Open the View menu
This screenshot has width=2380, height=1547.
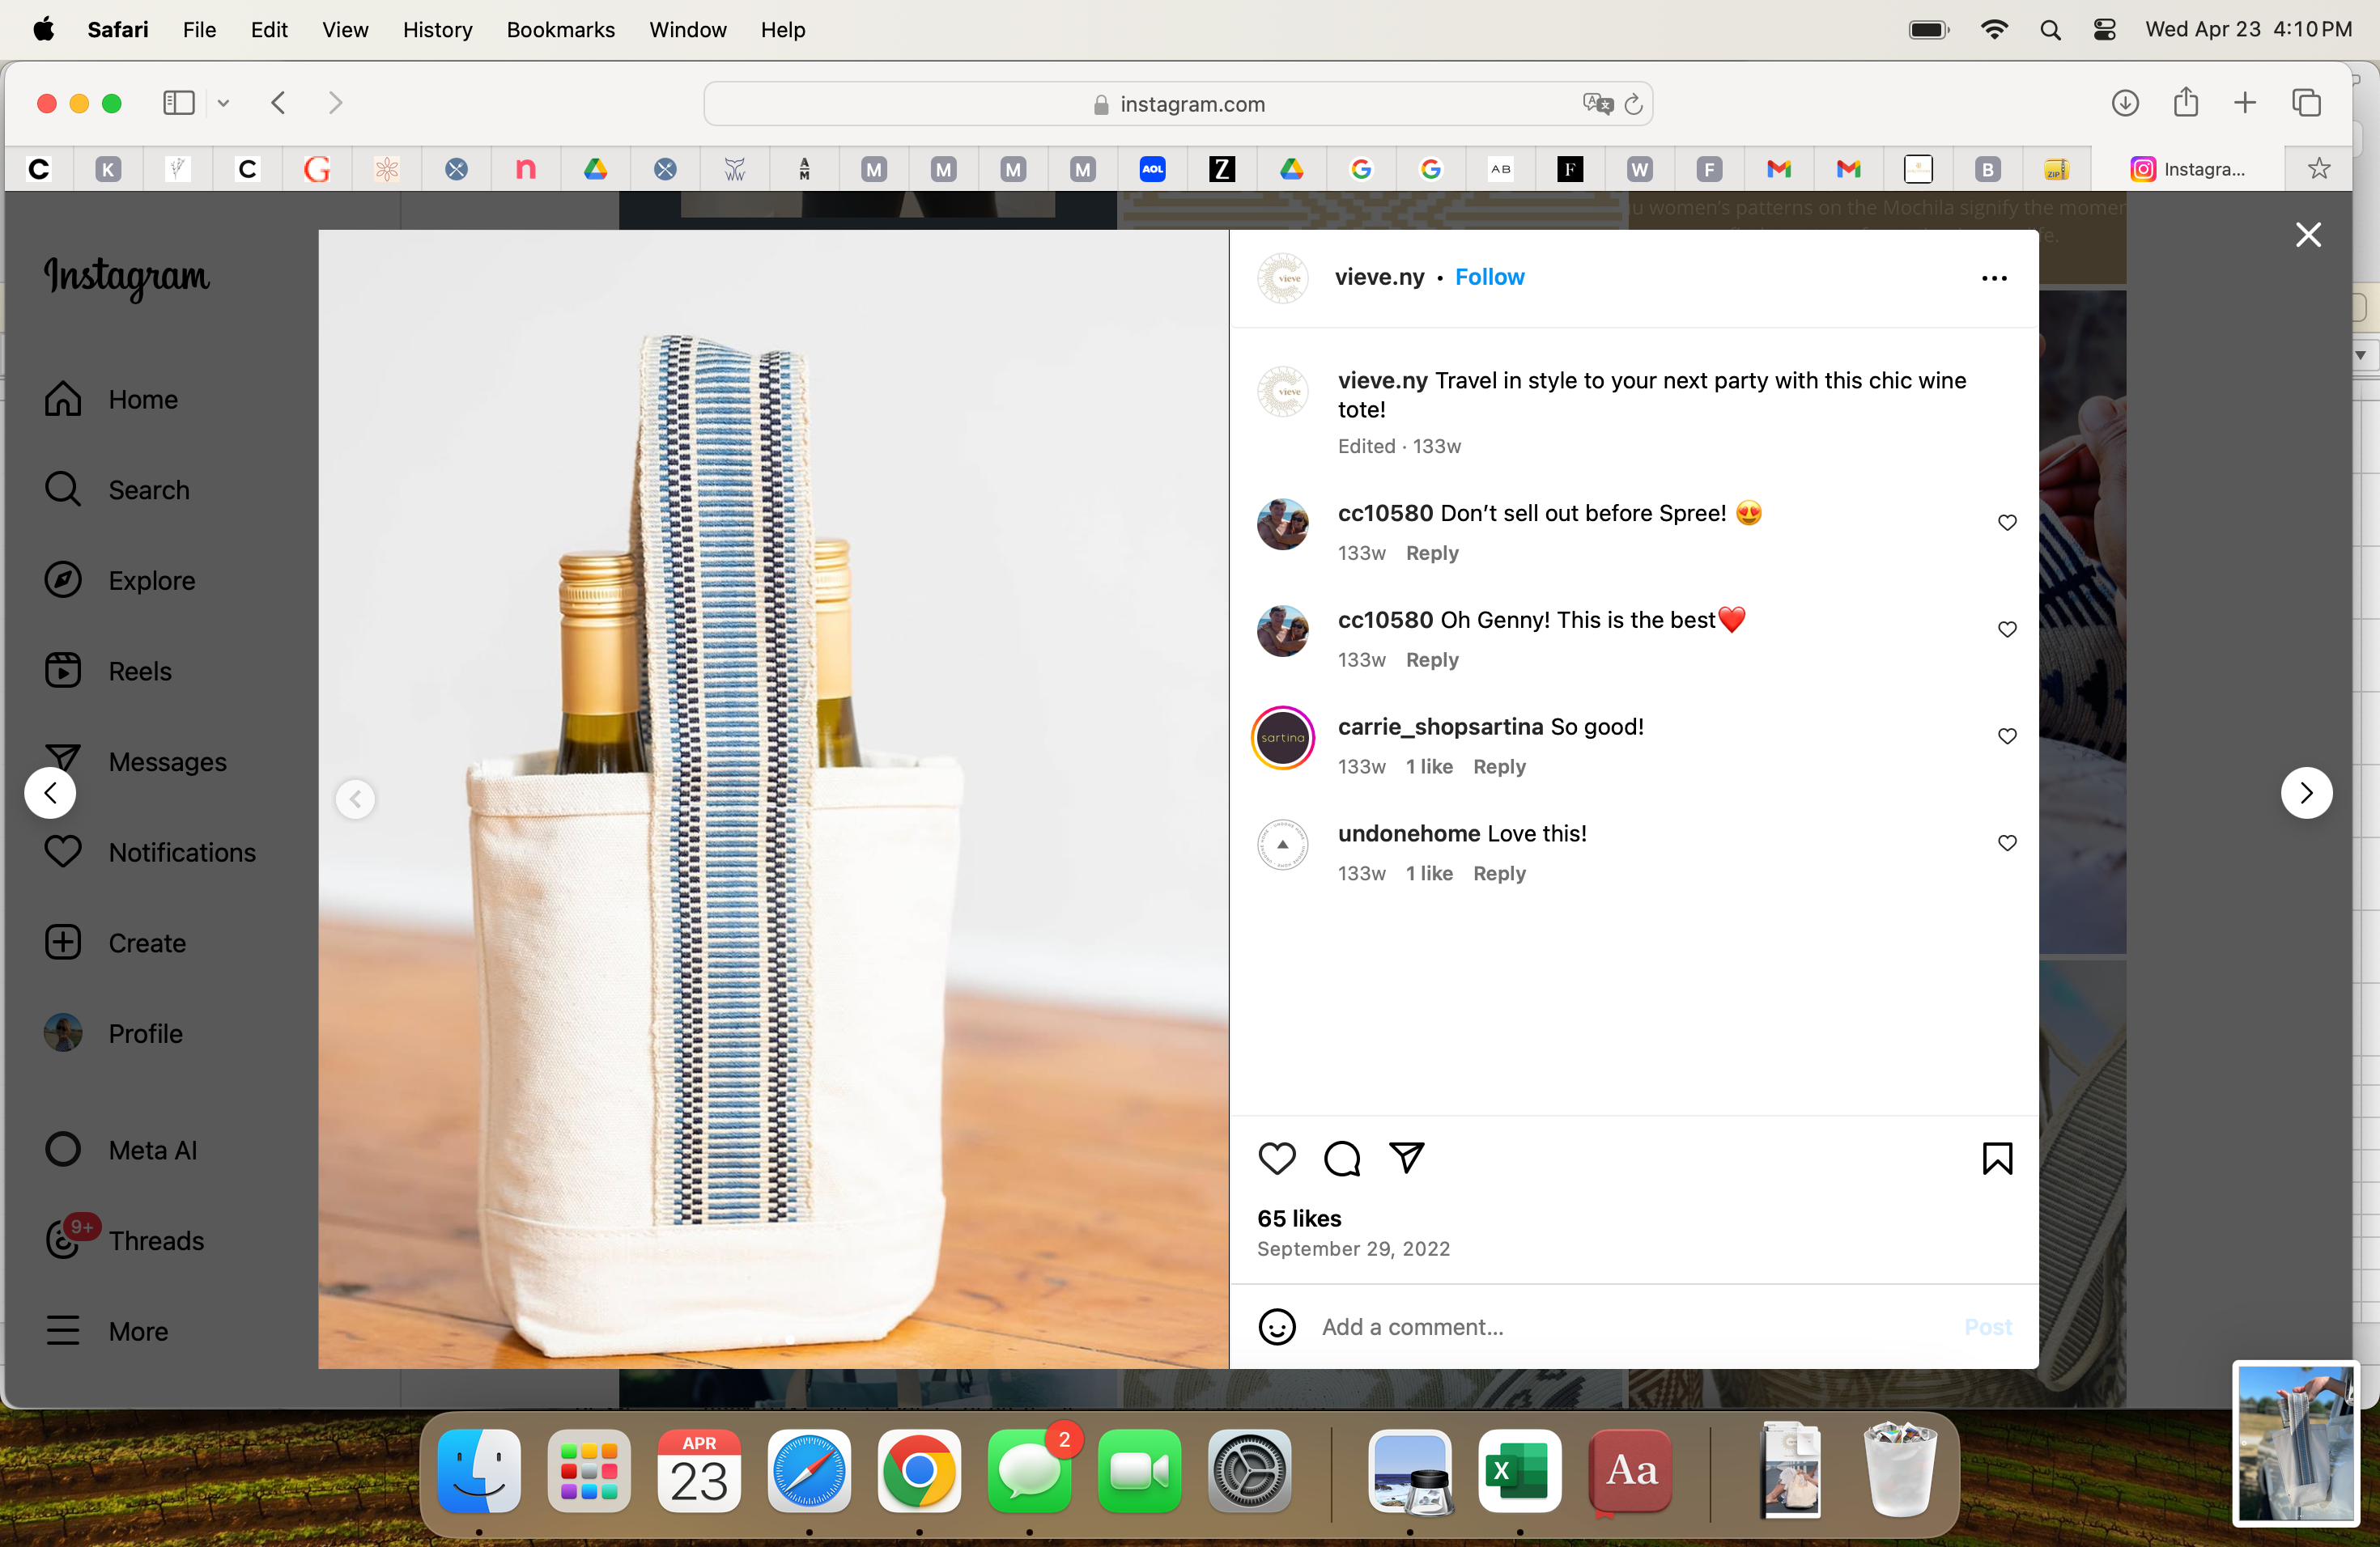coord(345,30)
